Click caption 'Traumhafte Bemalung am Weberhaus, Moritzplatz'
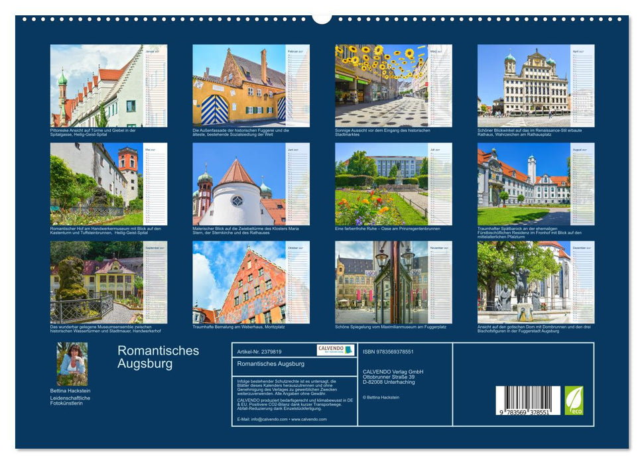 click(x=239, y=327)
